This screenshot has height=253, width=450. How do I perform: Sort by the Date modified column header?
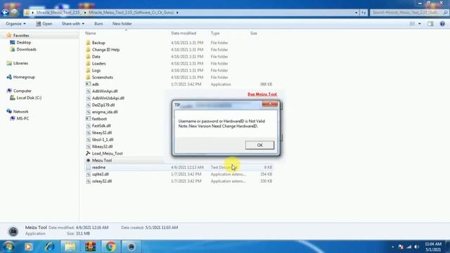(x=184, y=33)
